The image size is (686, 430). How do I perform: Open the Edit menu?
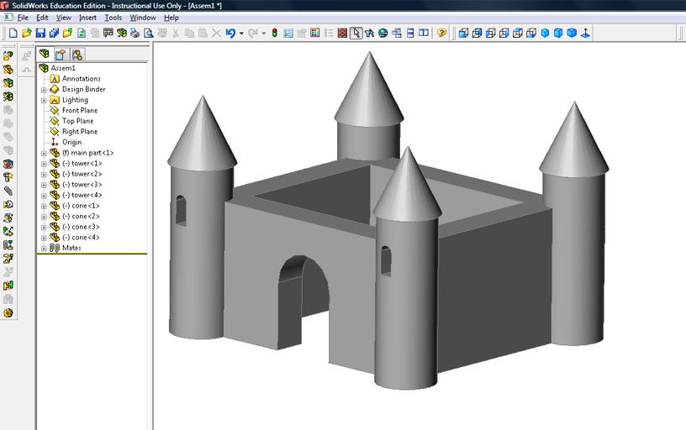click(42, 18)
